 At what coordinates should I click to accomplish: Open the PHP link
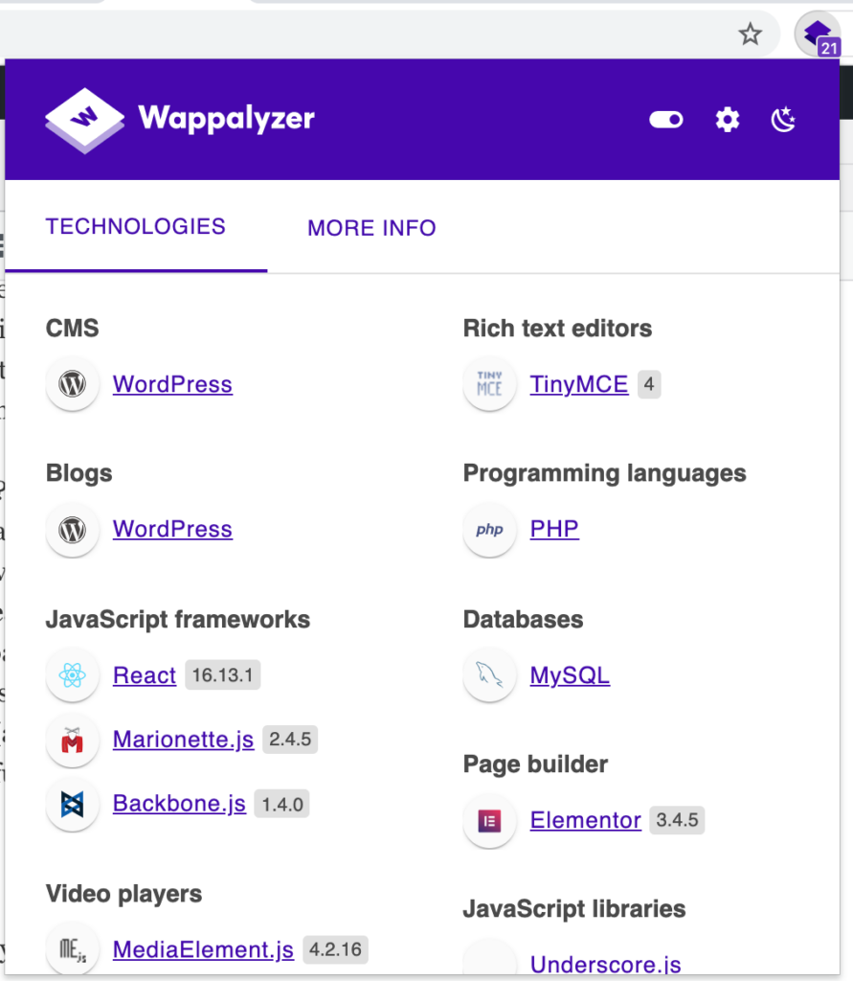click(554, 529)
